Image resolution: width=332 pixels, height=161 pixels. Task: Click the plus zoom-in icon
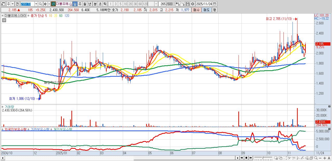point(325,158)
